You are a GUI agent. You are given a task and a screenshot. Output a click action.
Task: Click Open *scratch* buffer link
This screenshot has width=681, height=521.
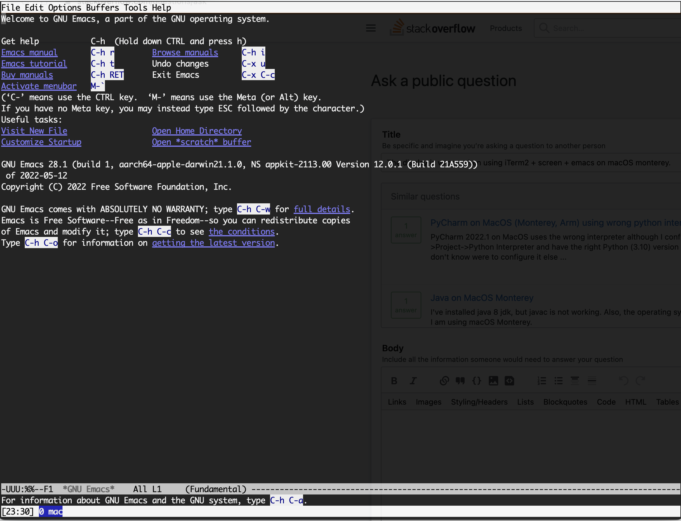[x=201, y=142]
